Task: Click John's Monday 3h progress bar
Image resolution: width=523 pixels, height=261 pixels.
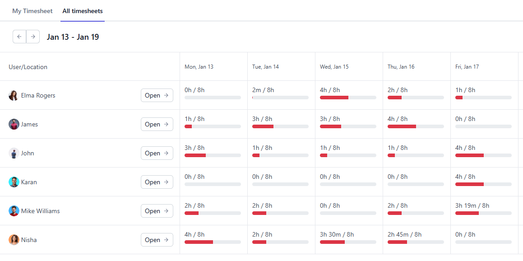Action: pyautogui.click(x=213, y=155)
